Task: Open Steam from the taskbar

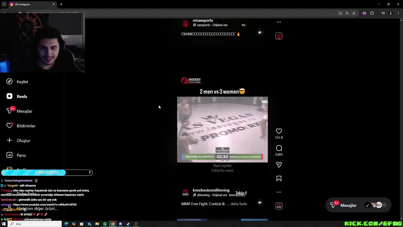Action: [x=128, y=224]
